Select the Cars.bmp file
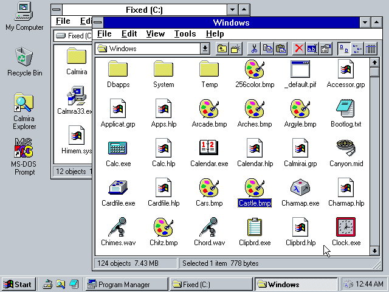The height and width of the screenshot is (292, 389). [x=209, y=193]
